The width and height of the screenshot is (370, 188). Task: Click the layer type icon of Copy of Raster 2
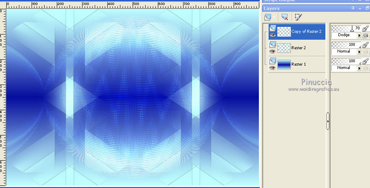click(x=273, y=28)
